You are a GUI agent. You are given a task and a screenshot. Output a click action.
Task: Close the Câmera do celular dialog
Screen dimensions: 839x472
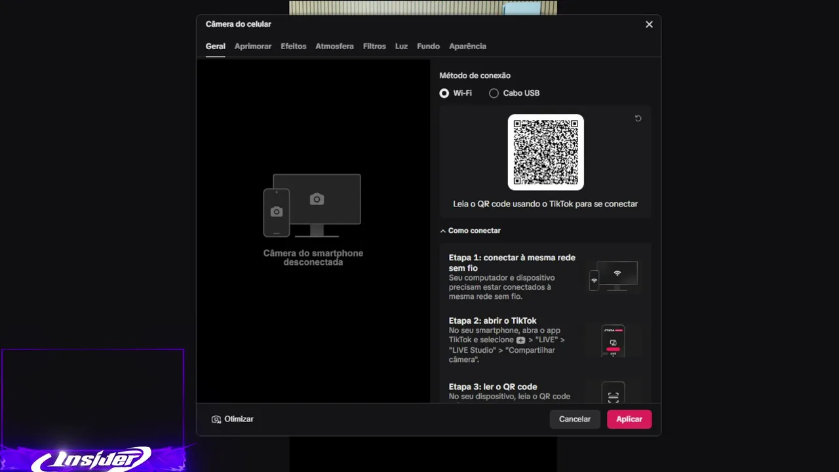[x=649, y=24]
